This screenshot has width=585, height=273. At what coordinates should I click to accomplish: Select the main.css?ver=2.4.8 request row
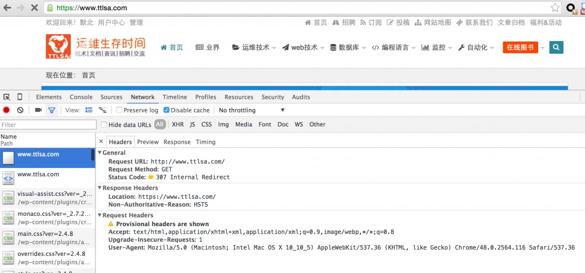point(48,238)
